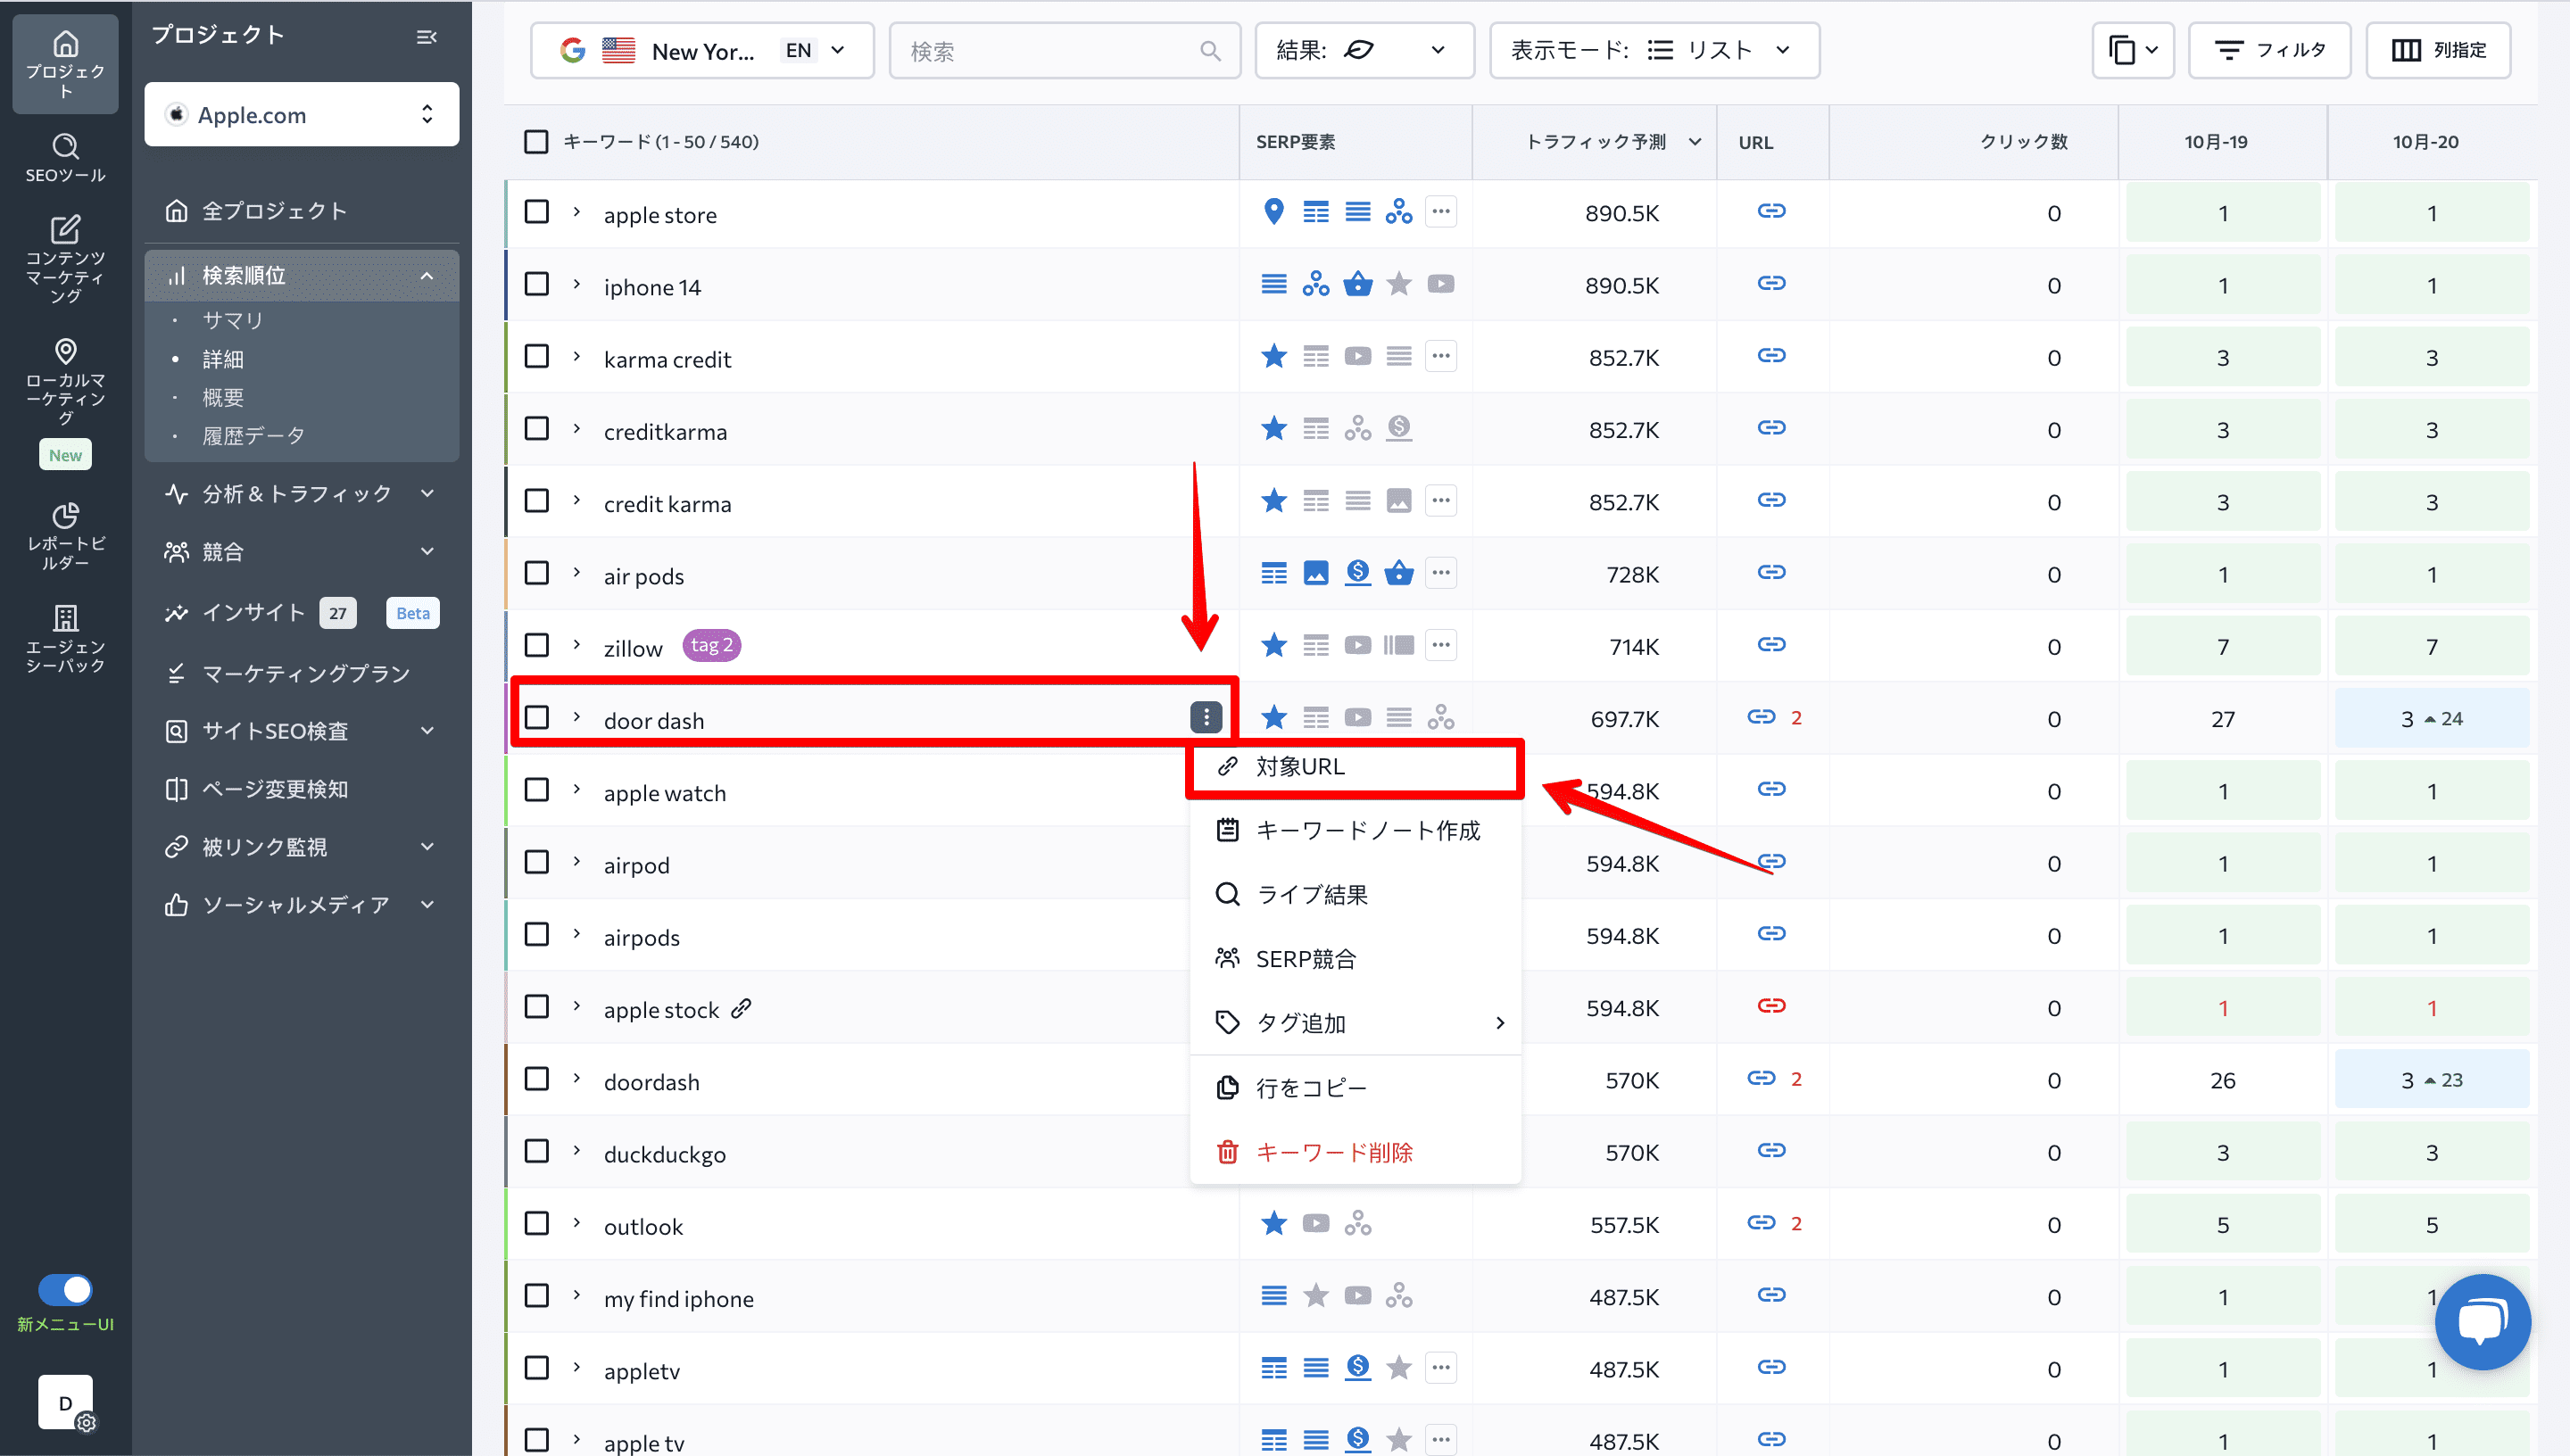
Task: Check the door dash row checkbox
Action: coord(536,717)
